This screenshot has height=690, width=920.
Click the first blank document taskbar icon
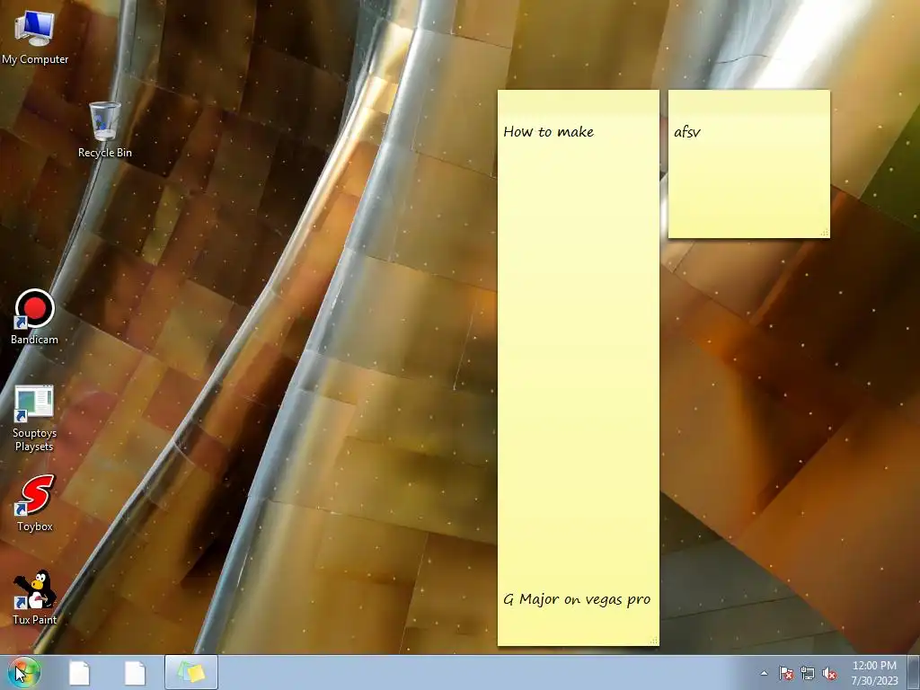[x=80, y=673]
